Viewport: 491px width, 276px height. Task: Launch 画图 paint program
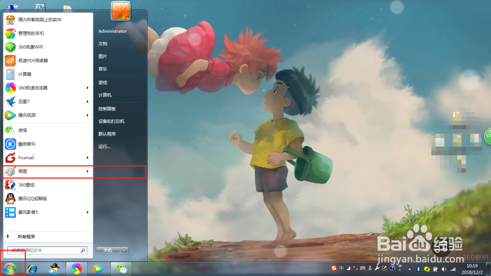(x=48, y=171)
